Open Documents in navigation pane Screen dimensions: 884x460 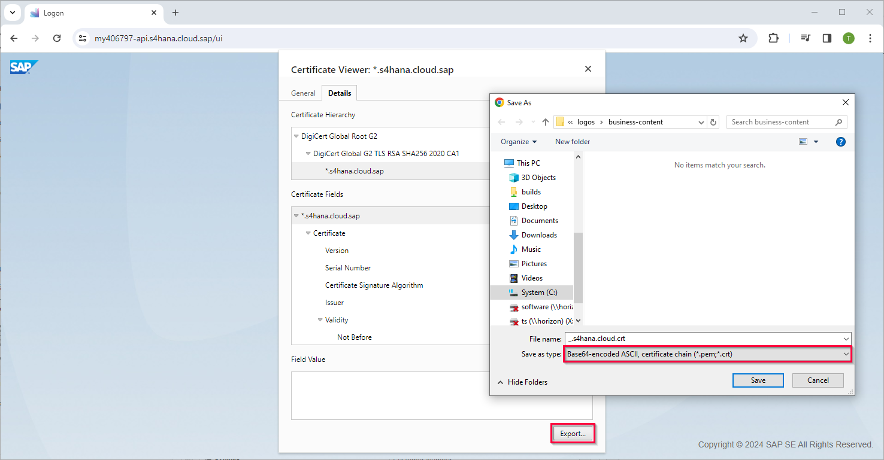tap(540, 221)
